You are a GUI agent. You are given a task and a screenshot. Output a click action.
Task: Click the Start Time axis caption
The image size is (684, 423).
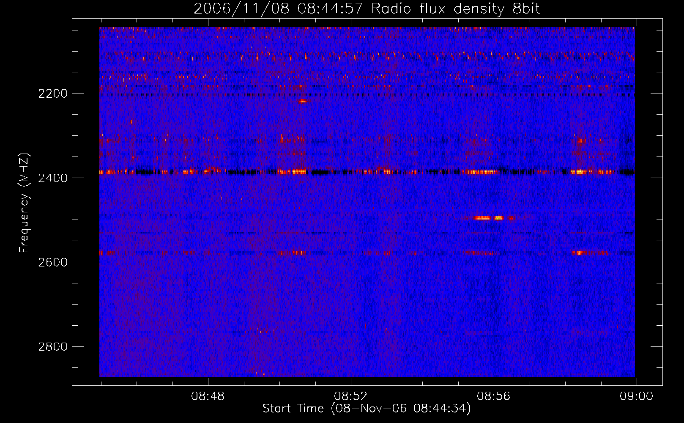coord(367,409)
